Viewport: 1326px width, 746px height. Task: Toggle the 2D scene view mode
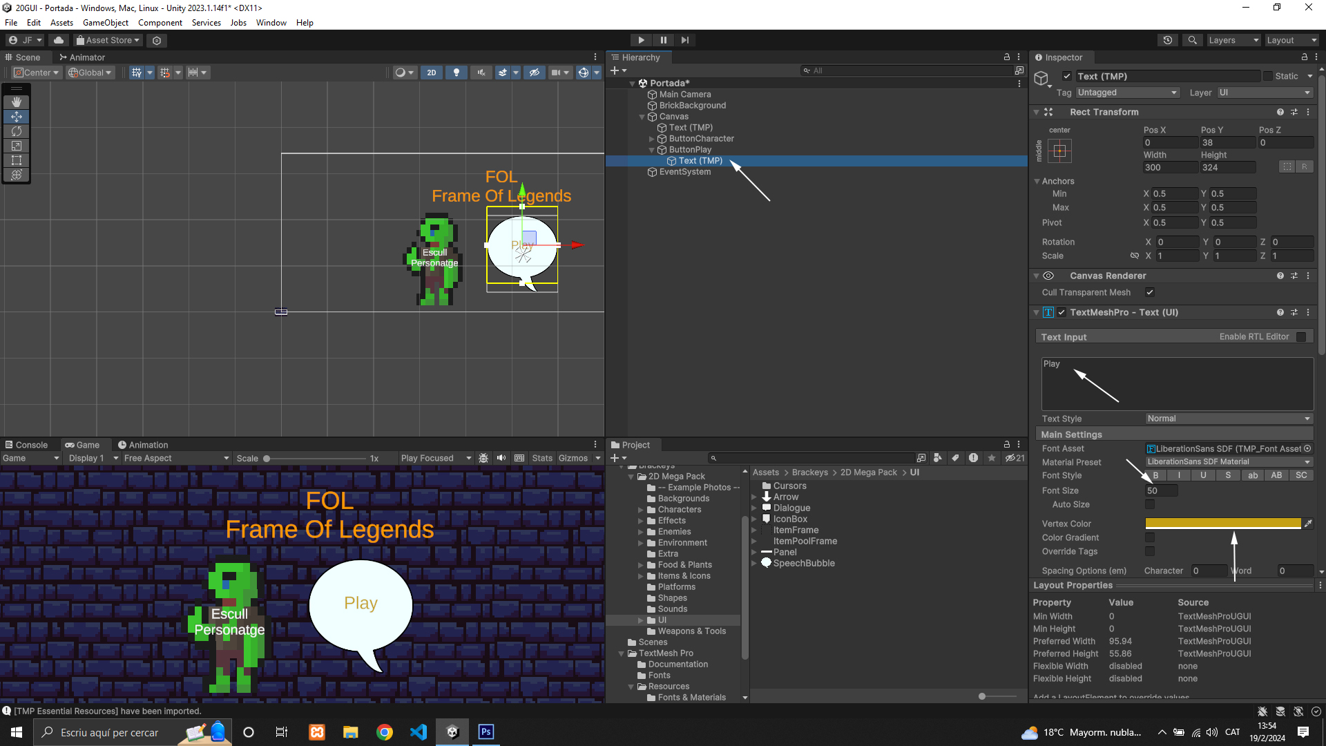click(x=432, y=73)
